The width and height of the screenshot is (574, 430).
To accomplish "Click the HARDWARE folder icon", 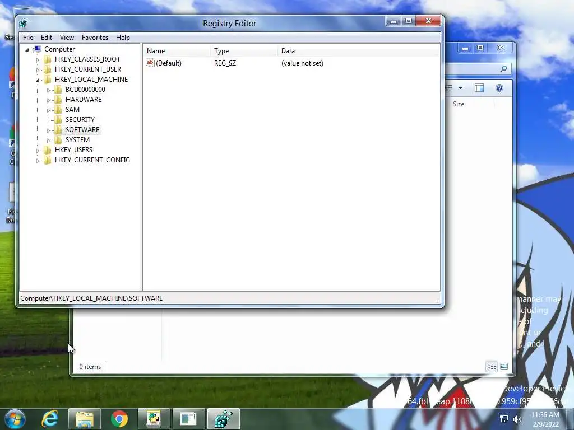I will 58,100.
